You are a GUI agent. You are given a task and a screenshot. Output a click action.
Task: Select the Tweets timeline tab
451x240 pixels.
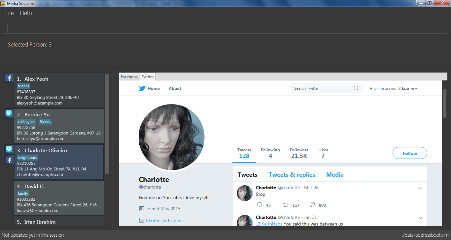coord(248,175)
